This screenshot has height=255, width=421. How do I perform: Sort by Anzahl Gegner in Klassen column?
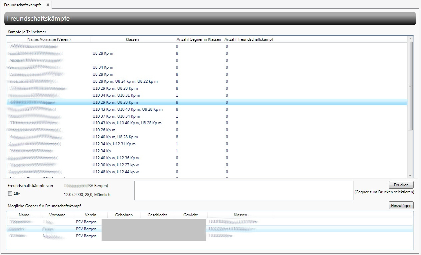click(x=199, y=39)
